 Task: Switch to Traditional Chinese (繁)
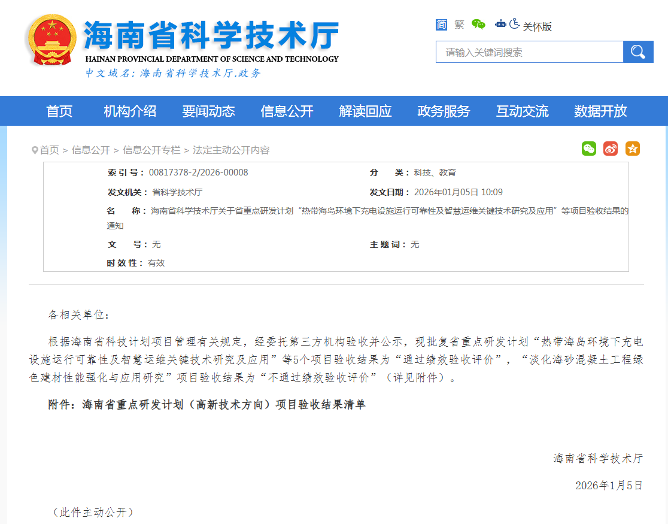coord(459,25)
